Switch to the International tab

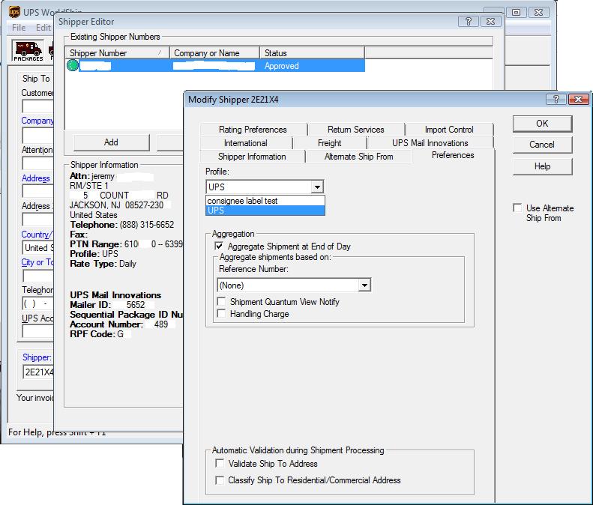point(245,143)
